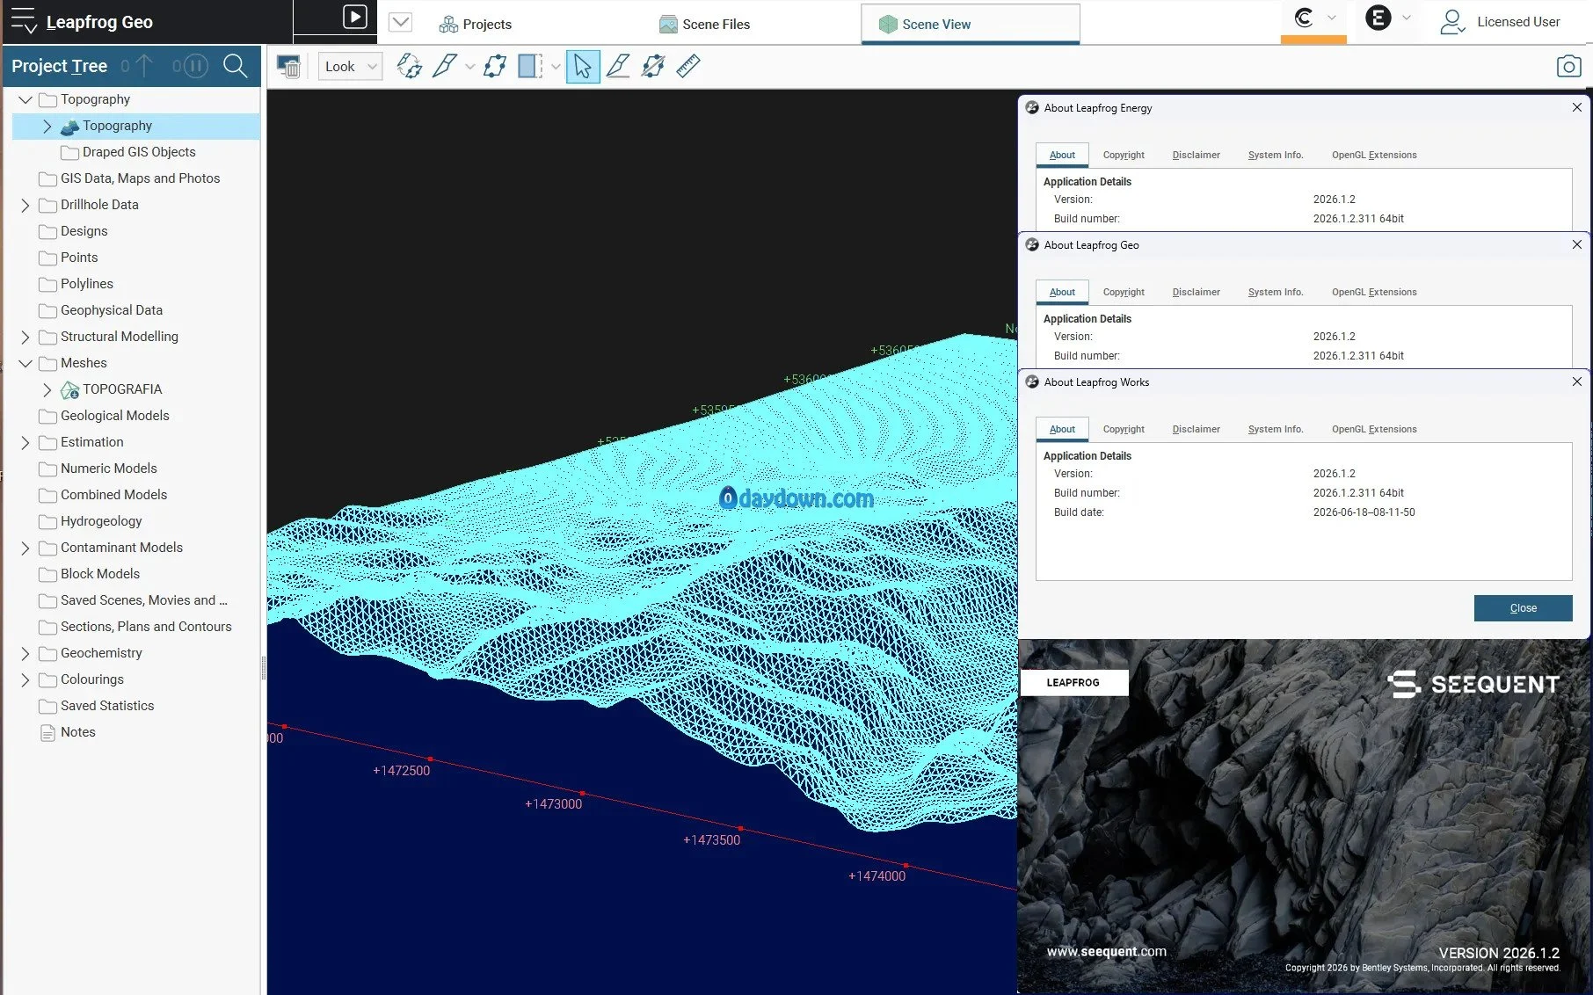Click the crossed-out plane tool icon
This screenshot has width=1593, height=995.
(653, 66)
